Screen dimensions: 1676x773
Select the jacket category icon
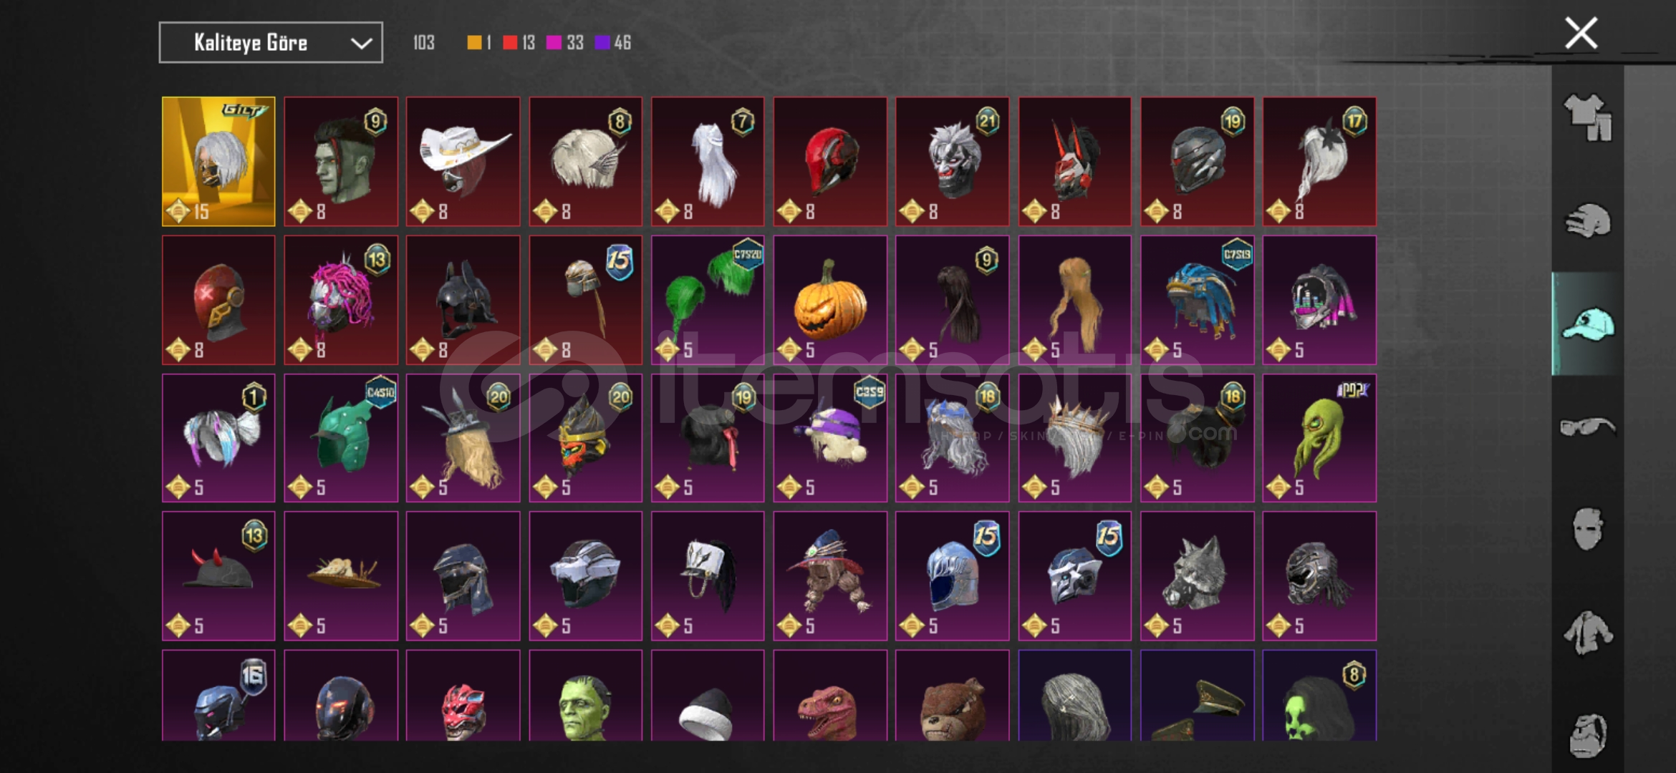(x=1587, y=633)
